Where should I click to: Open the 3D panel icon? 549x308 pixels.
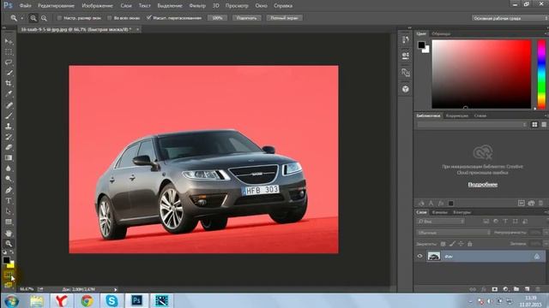point(406,89)
